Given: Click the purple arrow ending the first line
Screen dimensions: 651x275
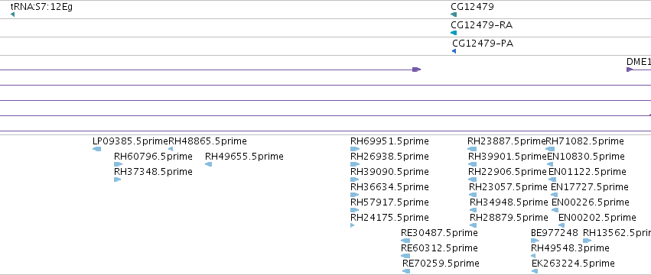Looking at the screenshot, I should 416,70.
